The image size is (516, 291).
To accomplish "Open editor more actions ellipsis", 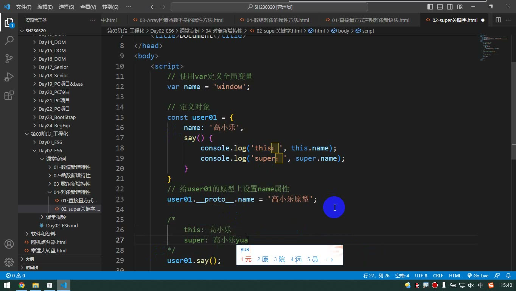I will click(x=508, y=20).
